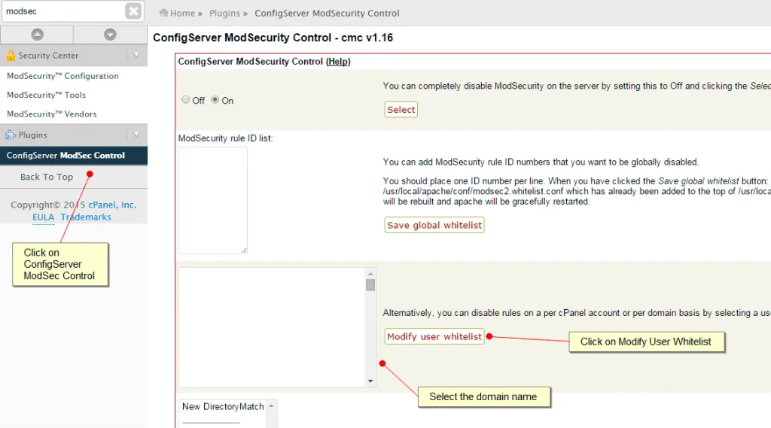
Task: Clear the modsec search box
Action: [133, 11]
